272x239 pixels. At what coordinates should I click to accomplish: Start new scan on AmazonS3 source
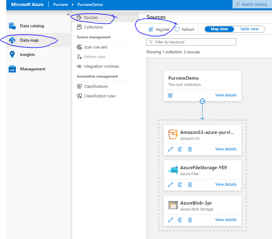tap(180, 149)
